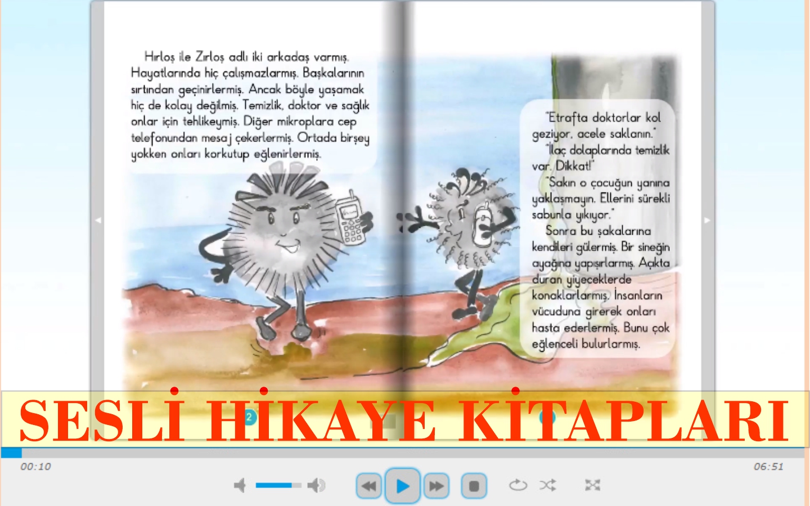Mute using the low volume speaker icon
This screenshot has width=810, height=506.
pos(240,485)
